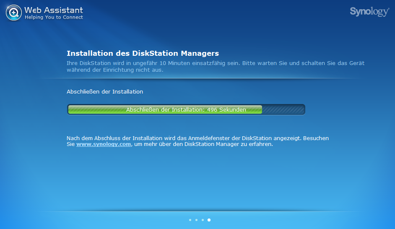Click the text 'Nach dem Abschluss der Installation'
Viewport: 395px width, 229px height.
coord(114,138)
